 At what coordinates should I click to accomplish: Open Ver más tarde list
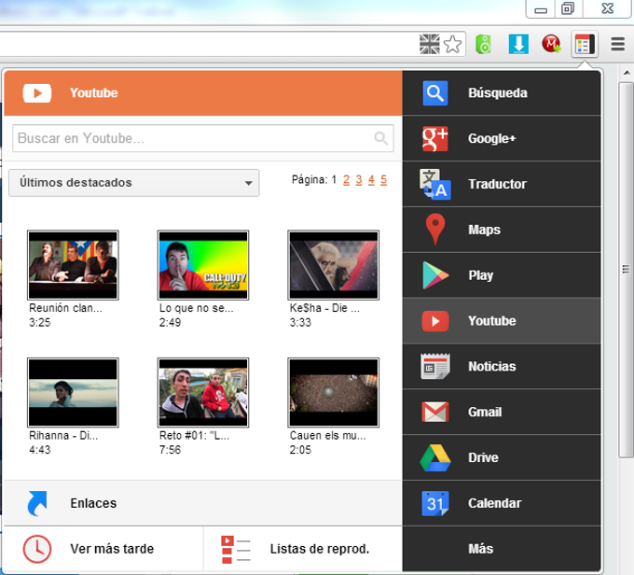[103, 549]
